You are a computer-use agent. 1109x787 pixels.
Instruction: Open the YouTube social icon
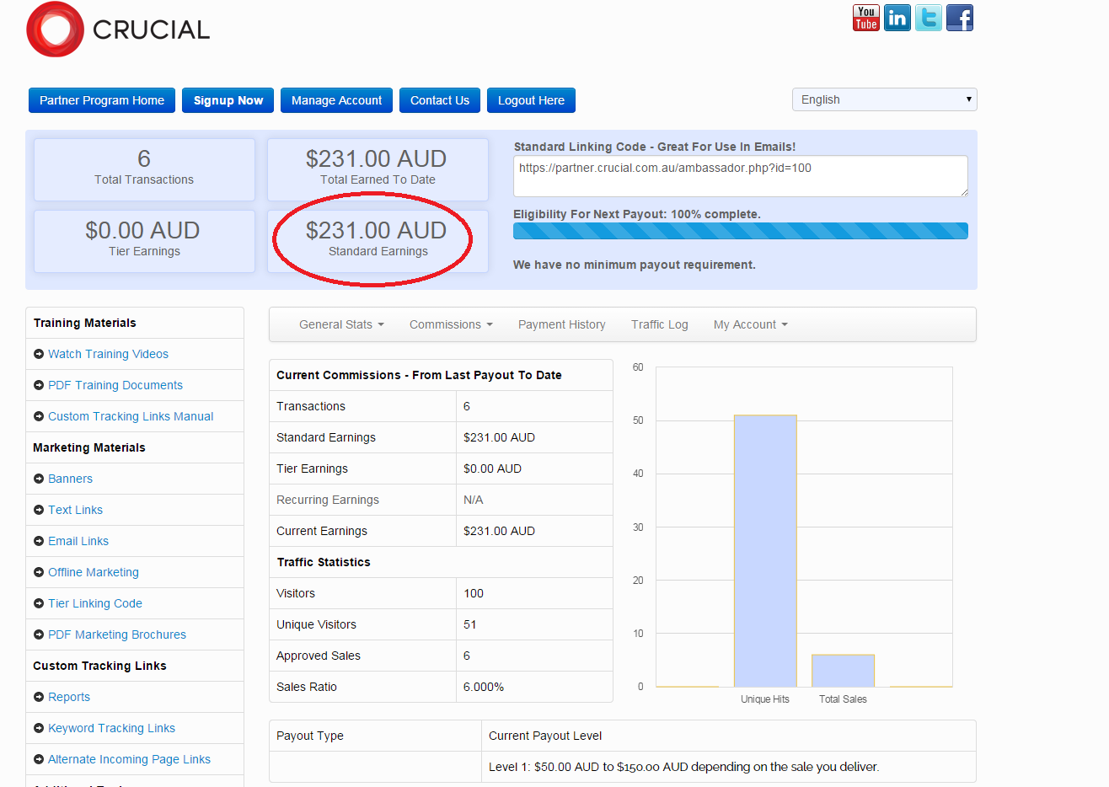865,18
